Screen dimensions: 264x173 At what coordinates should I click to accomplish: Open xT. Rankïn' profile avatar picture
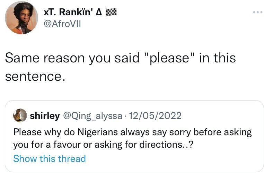click(22, 17)
